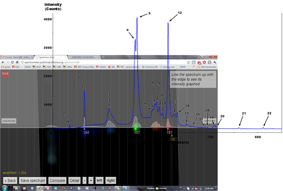Open the browser home page icon
The width and height of the screenshot is (283, 191).
(17, 62)
